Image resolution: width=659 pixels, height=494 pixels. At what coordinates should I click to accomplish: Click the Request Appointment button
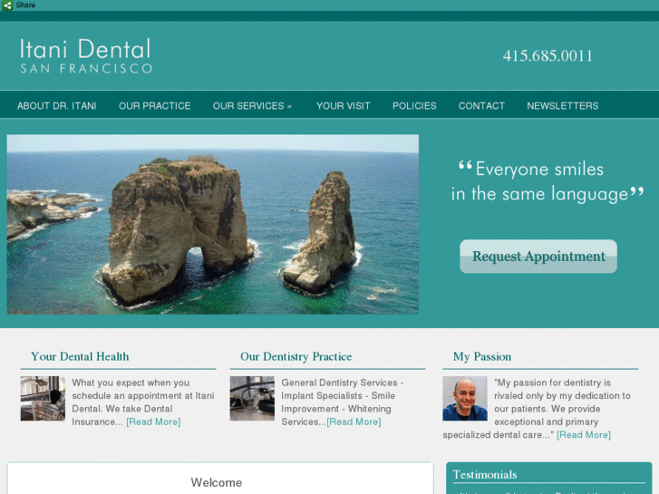point(538,257)
